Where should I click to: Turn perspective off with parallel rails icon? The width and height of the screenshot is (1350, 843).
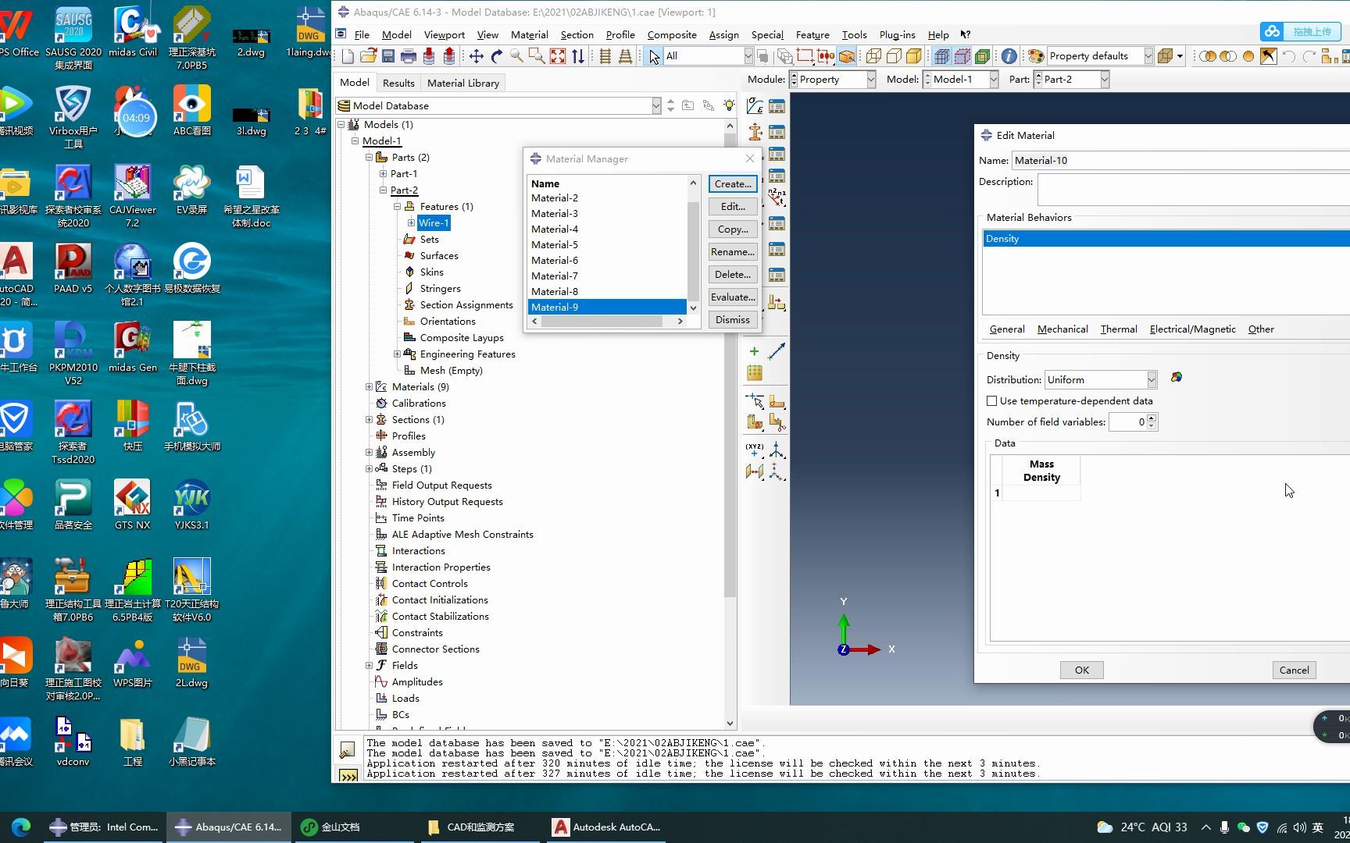tap(605, 56)
